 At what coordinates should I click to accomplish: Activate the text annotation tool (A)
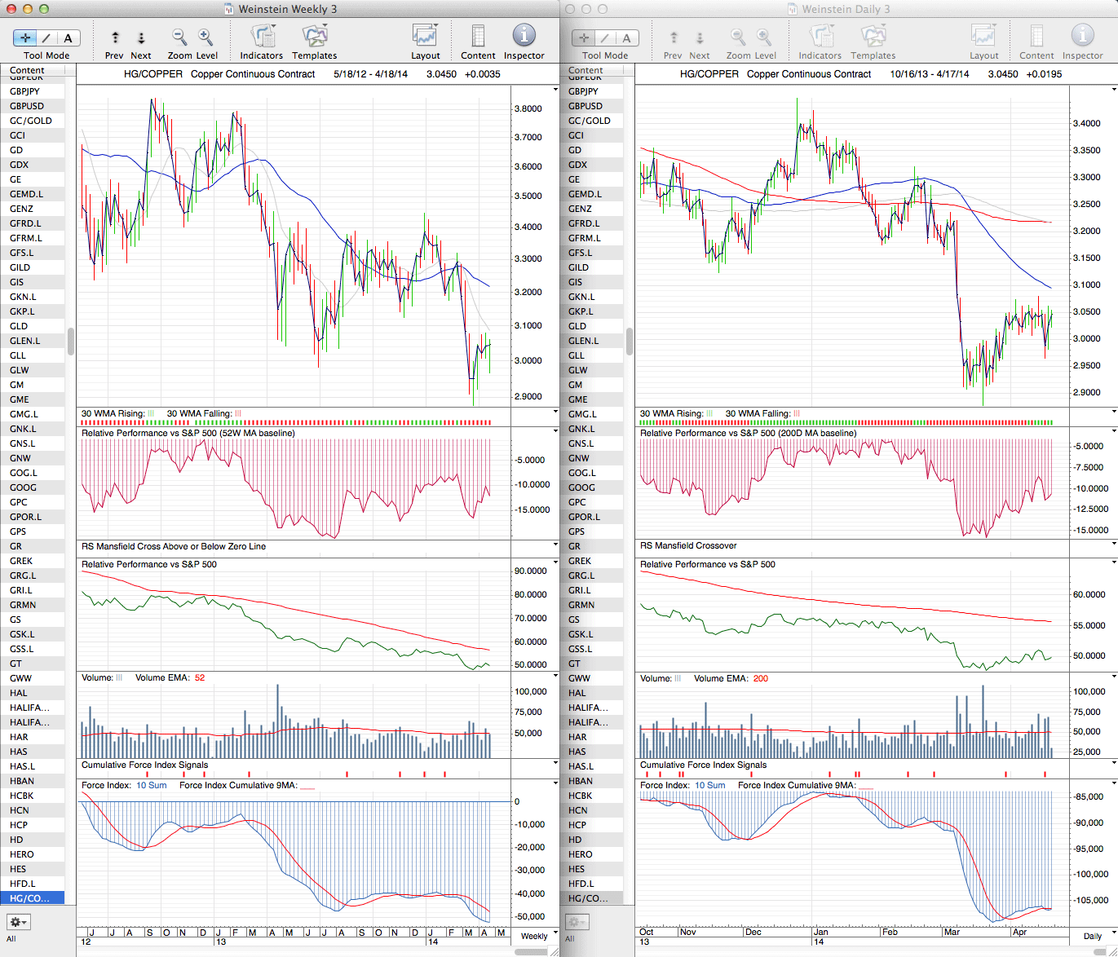[x=68, y=38]
